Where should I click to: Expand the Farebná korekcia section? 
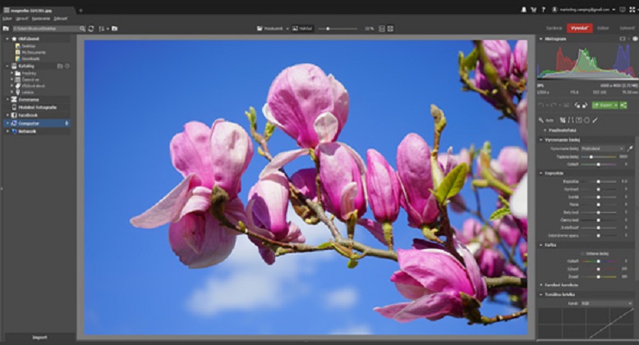541,285
